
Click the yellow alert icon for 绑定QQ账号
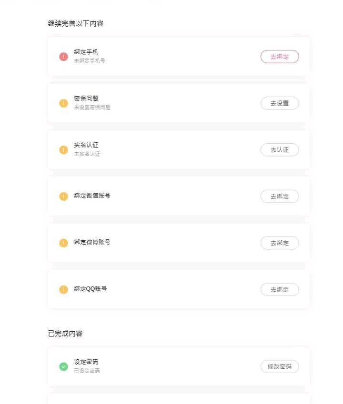pos(63,290)
